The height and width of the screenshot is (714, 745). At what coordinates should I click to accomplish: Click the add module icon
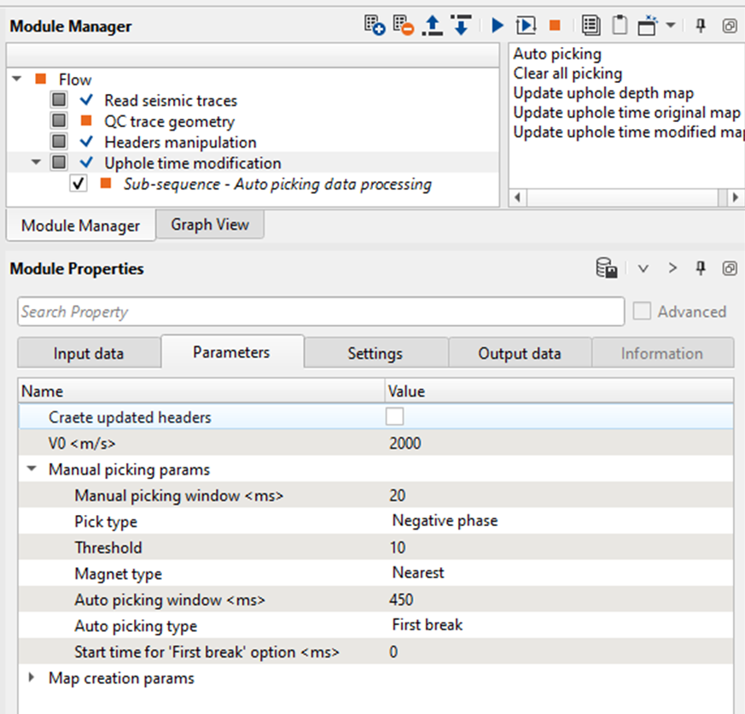pyautogui.click(x=374, y=26)
